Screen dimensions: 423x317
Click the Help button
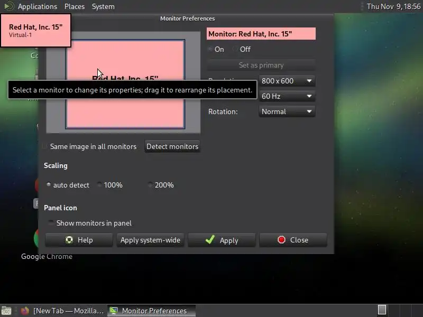(x=79, y=240)
